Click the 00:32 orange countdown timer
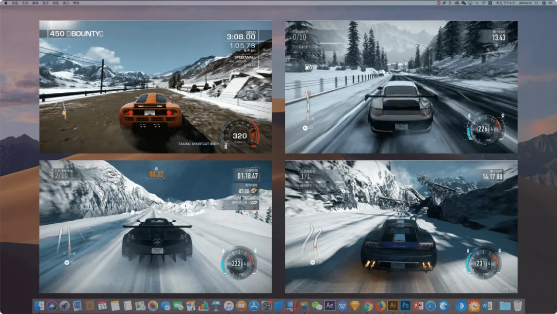Viewport: 557px width, 314px height. 156,174
